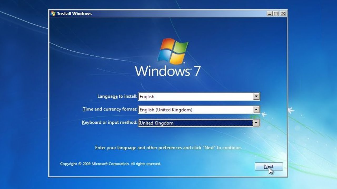This screenshot has width=337, height=189.
Task: Click the Time and currency format label
Action: pyautogui.click(x=110, y=109)
